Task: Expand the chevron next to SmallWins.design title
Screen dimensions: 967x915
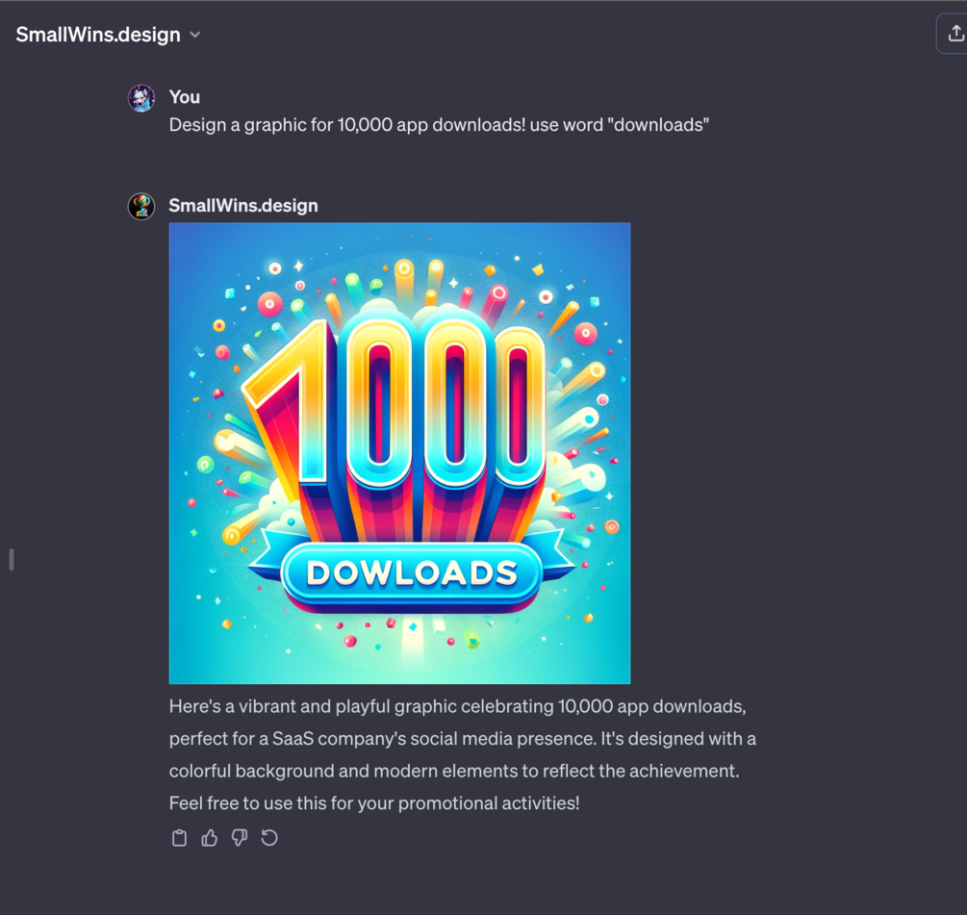Action: (x=195, y=35)
